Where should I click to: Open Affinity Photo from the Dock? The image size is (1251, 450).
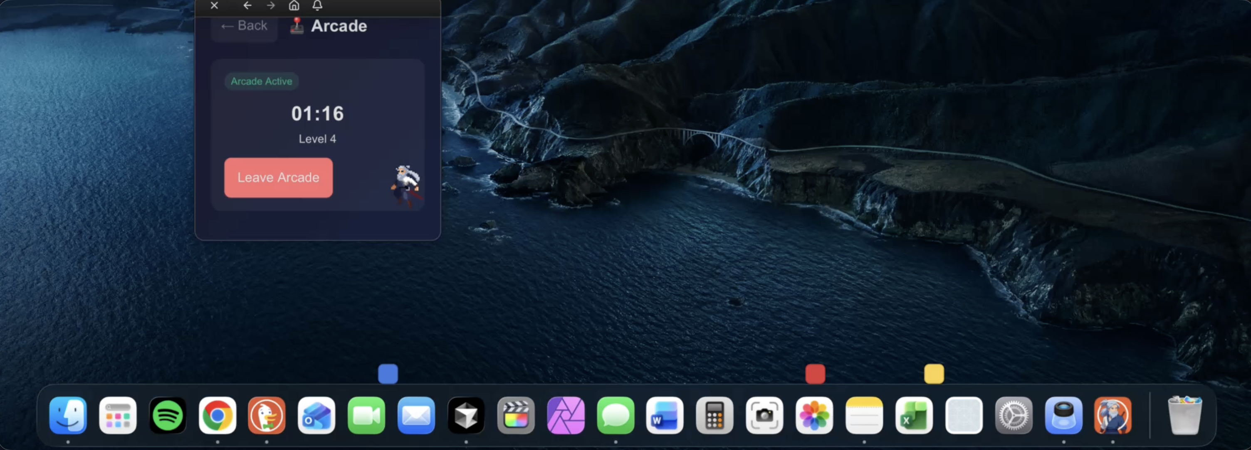(x=566, y=416)
